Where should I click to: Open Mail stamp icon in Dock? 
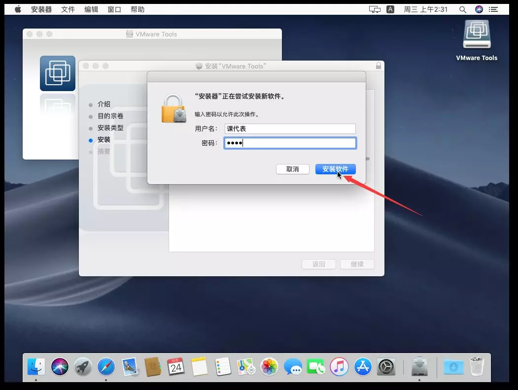[x=130, y=366]
